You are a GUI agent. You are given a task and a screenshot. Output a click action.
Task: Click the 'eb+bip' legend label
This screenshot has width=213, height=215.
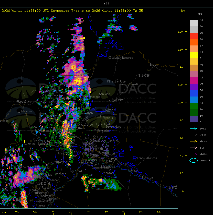204,154
